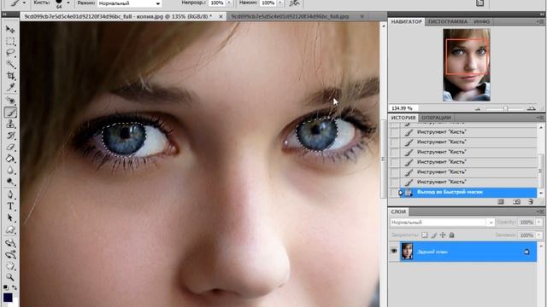Select the Magic Wand tool
The width and height of the screenshot is (547, 307).
10,65
